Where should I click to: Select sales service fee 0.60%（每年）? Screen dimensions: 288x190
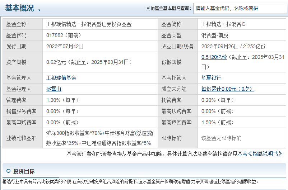[x=63, y=111]
